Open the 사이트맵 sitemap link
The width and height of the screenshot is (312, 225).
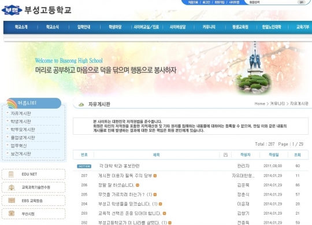click(x=234, y=2)
